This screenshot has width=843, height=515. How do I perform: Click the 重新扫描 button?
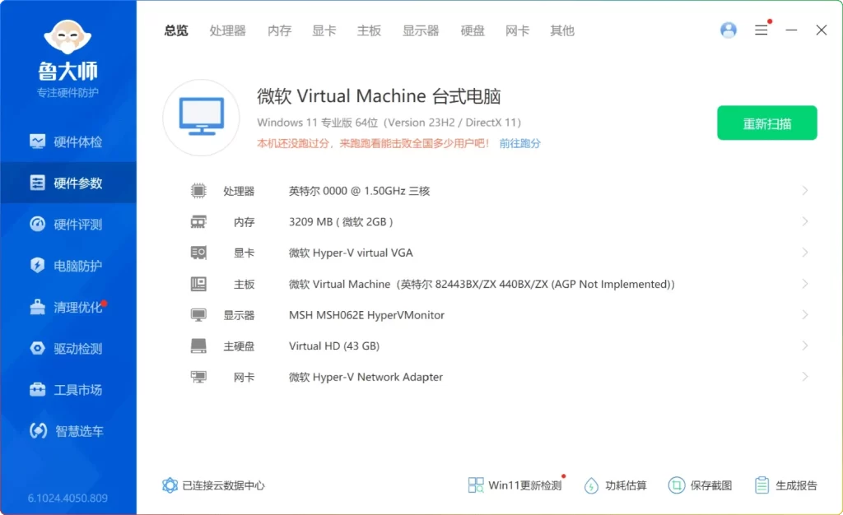tap(766, 122)
